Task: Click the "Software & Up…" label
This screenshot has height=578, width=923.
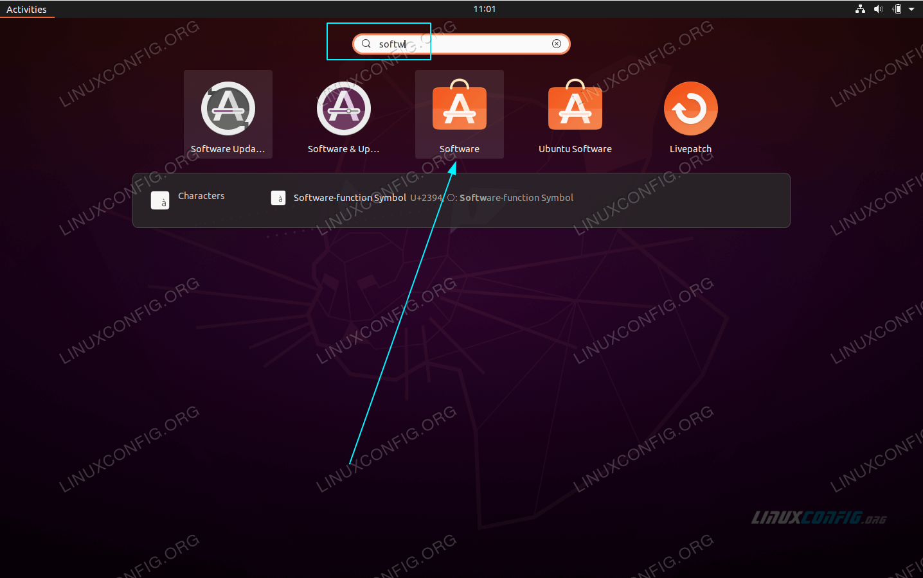Action: click(344, 149)
